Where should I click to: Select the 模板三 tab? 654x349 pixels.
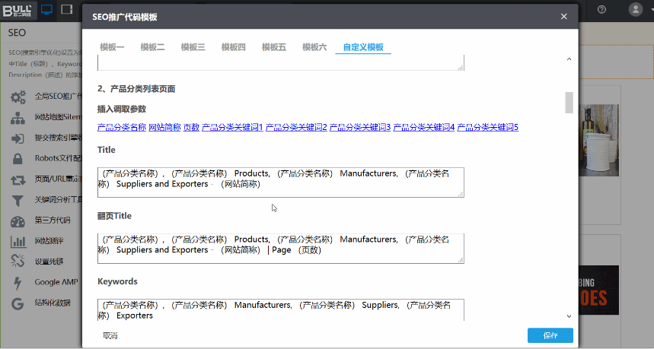point(193,47)
